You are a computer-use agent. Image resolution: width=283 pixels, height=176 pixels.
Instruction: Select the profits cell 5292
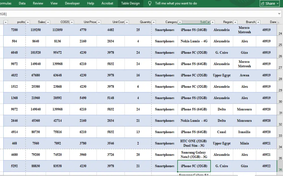click(x=14, y=166)
